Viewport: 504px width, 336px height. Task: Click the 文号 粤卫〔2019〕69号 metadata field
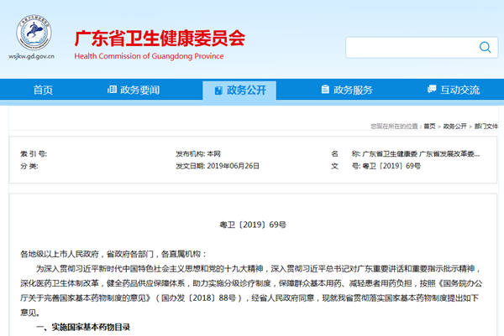(376, 166)
